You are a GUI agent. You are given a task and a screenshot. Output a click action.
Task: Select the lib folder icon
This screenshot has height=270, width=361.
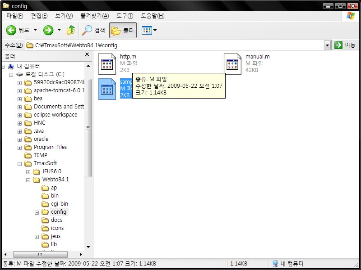pos(45,244)
